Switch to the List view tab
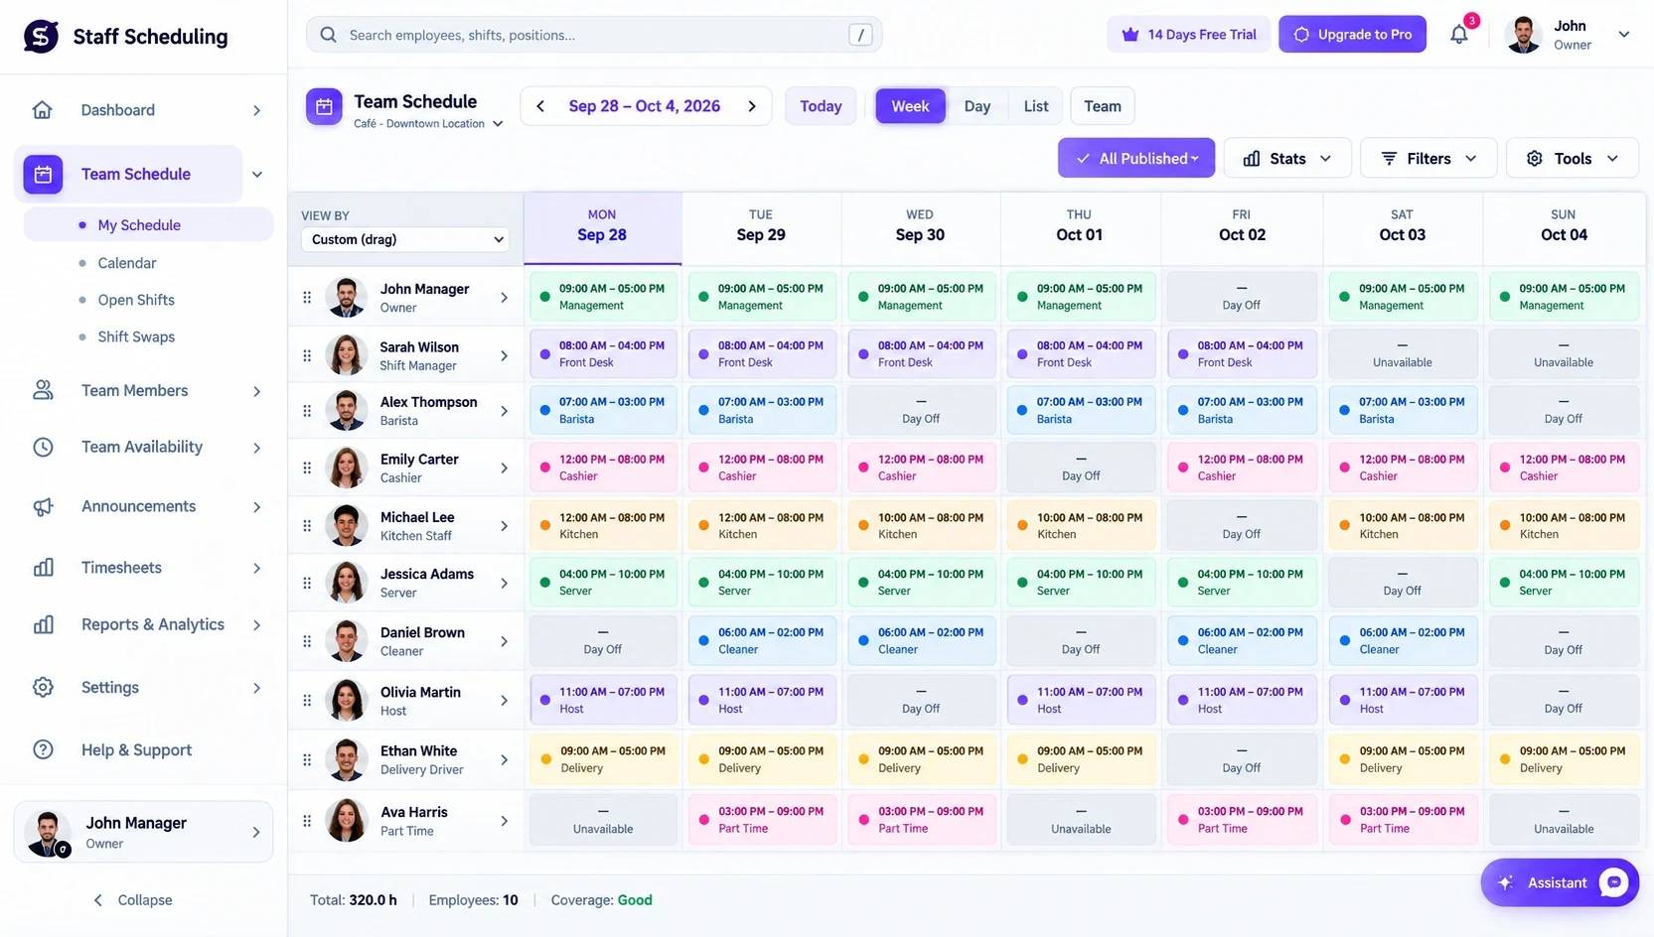 pos(1036,106)
